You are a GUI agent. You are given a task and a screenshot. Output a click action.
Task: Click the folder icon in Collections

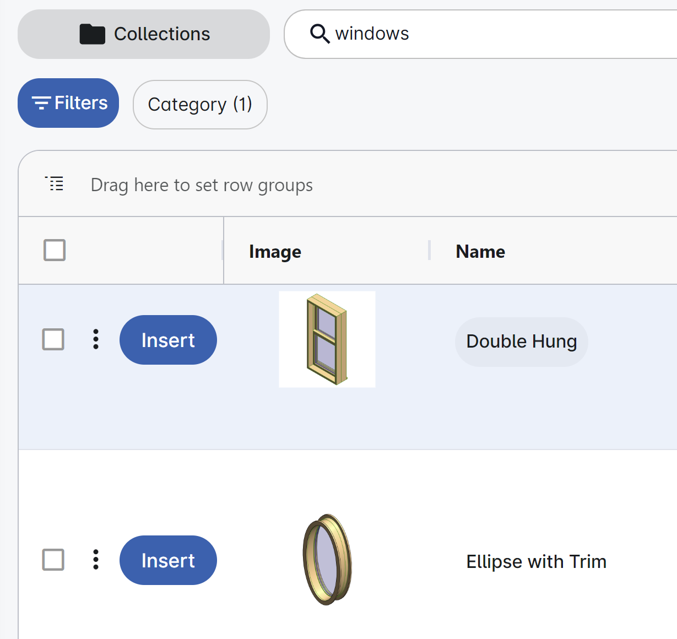point(93,34)
